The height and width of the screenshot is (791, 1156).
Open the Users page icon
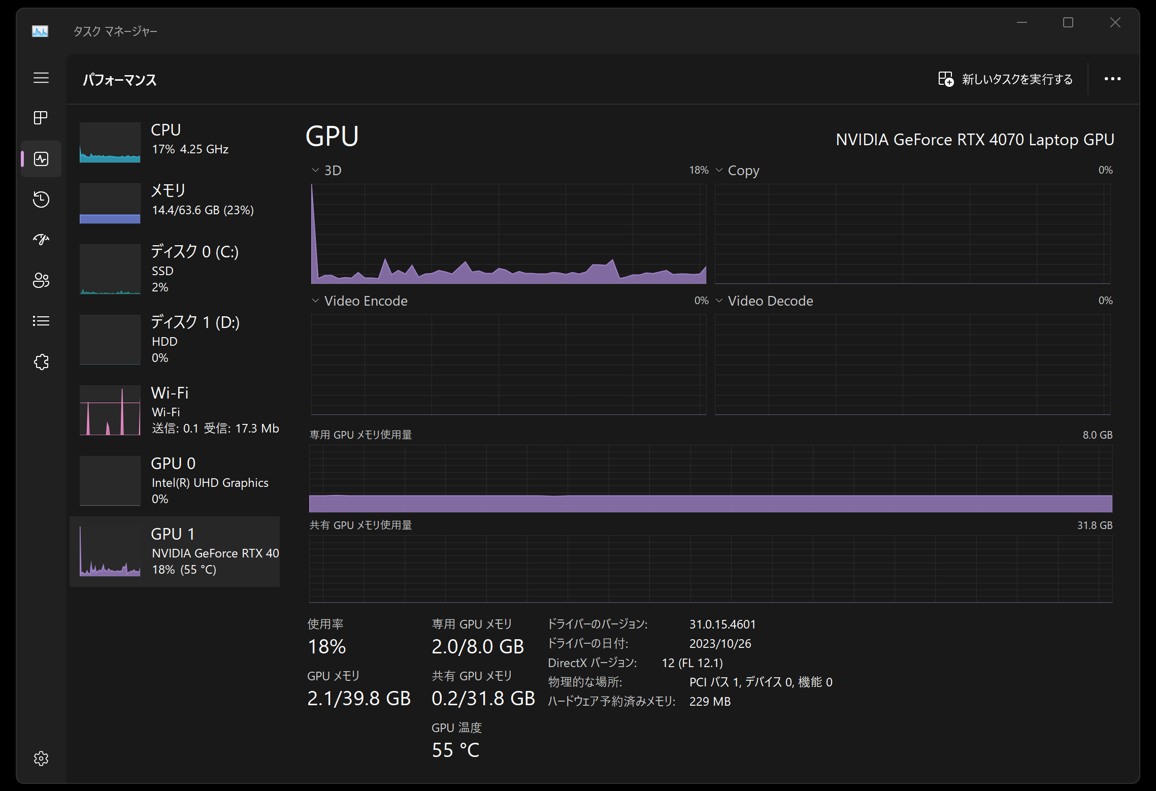[x=41, y=280]
